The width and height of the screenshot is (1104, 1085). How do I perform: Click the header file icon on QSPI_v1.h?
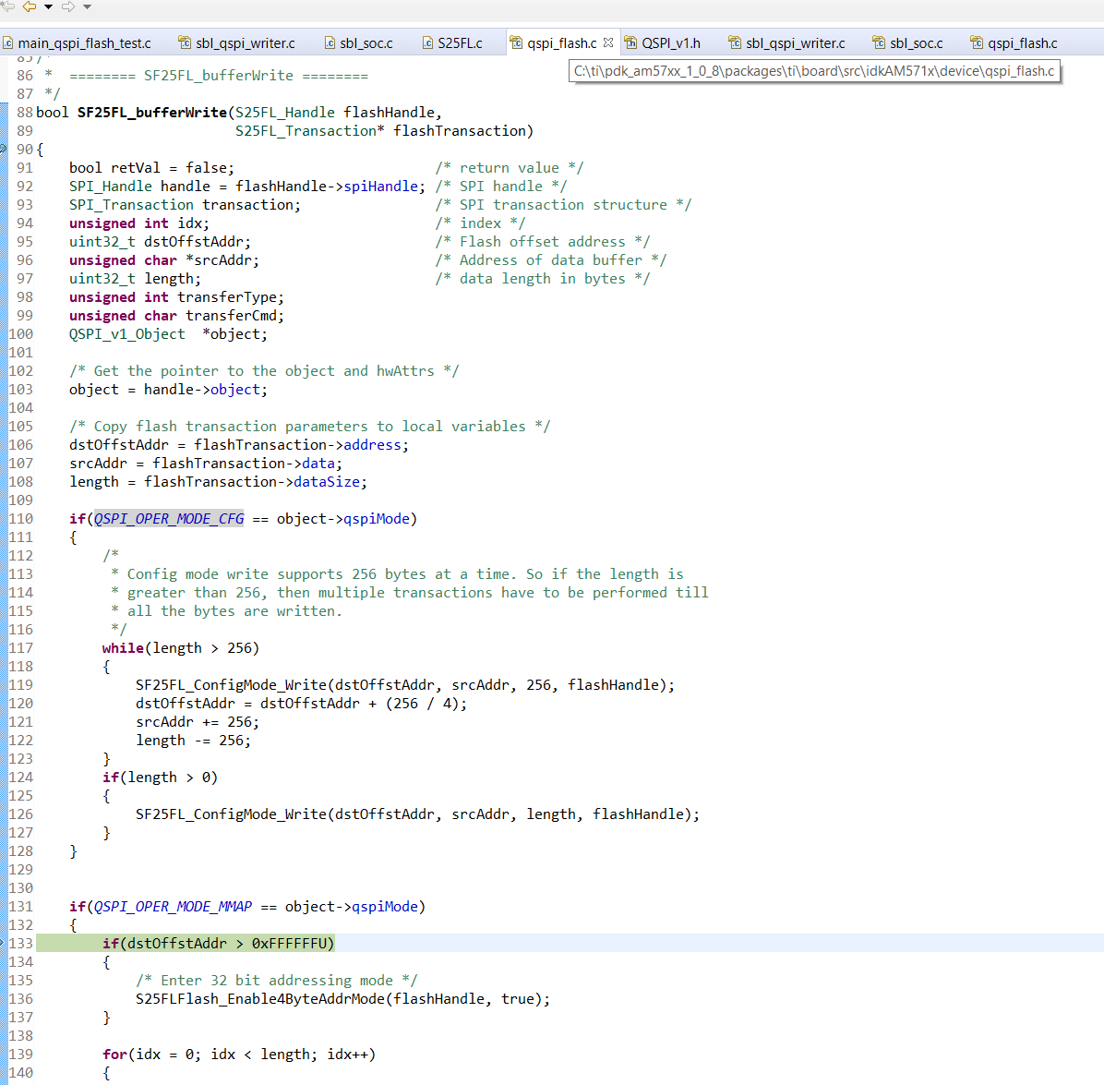click(x=631, y=43)
